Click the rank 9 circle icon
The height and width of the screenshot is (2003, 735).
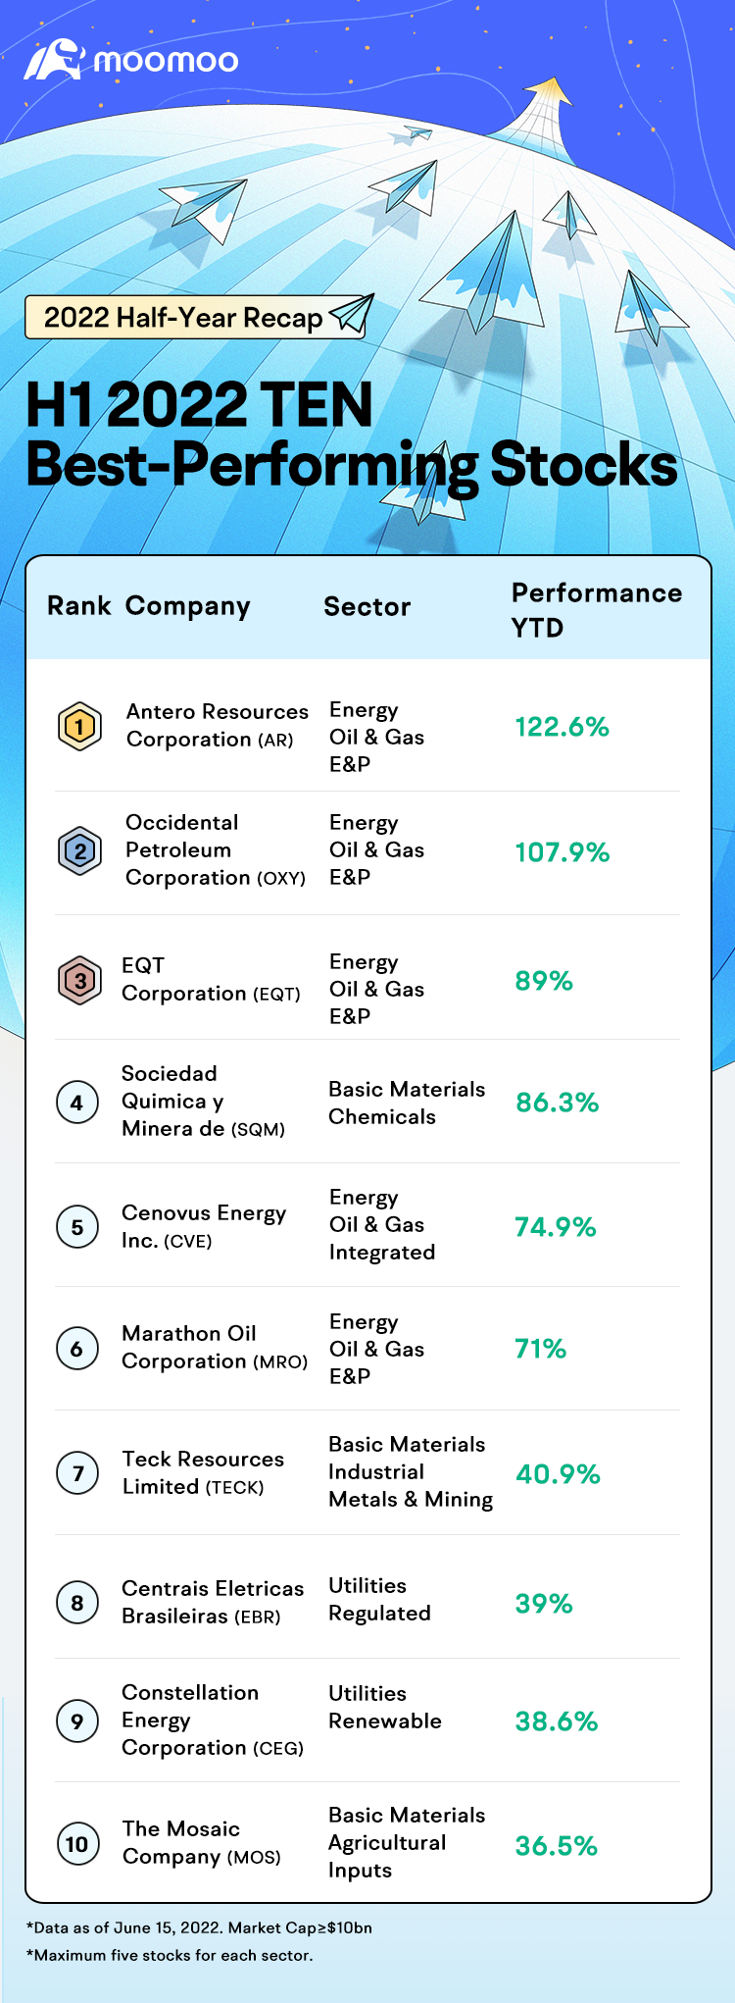[77, 1721]
